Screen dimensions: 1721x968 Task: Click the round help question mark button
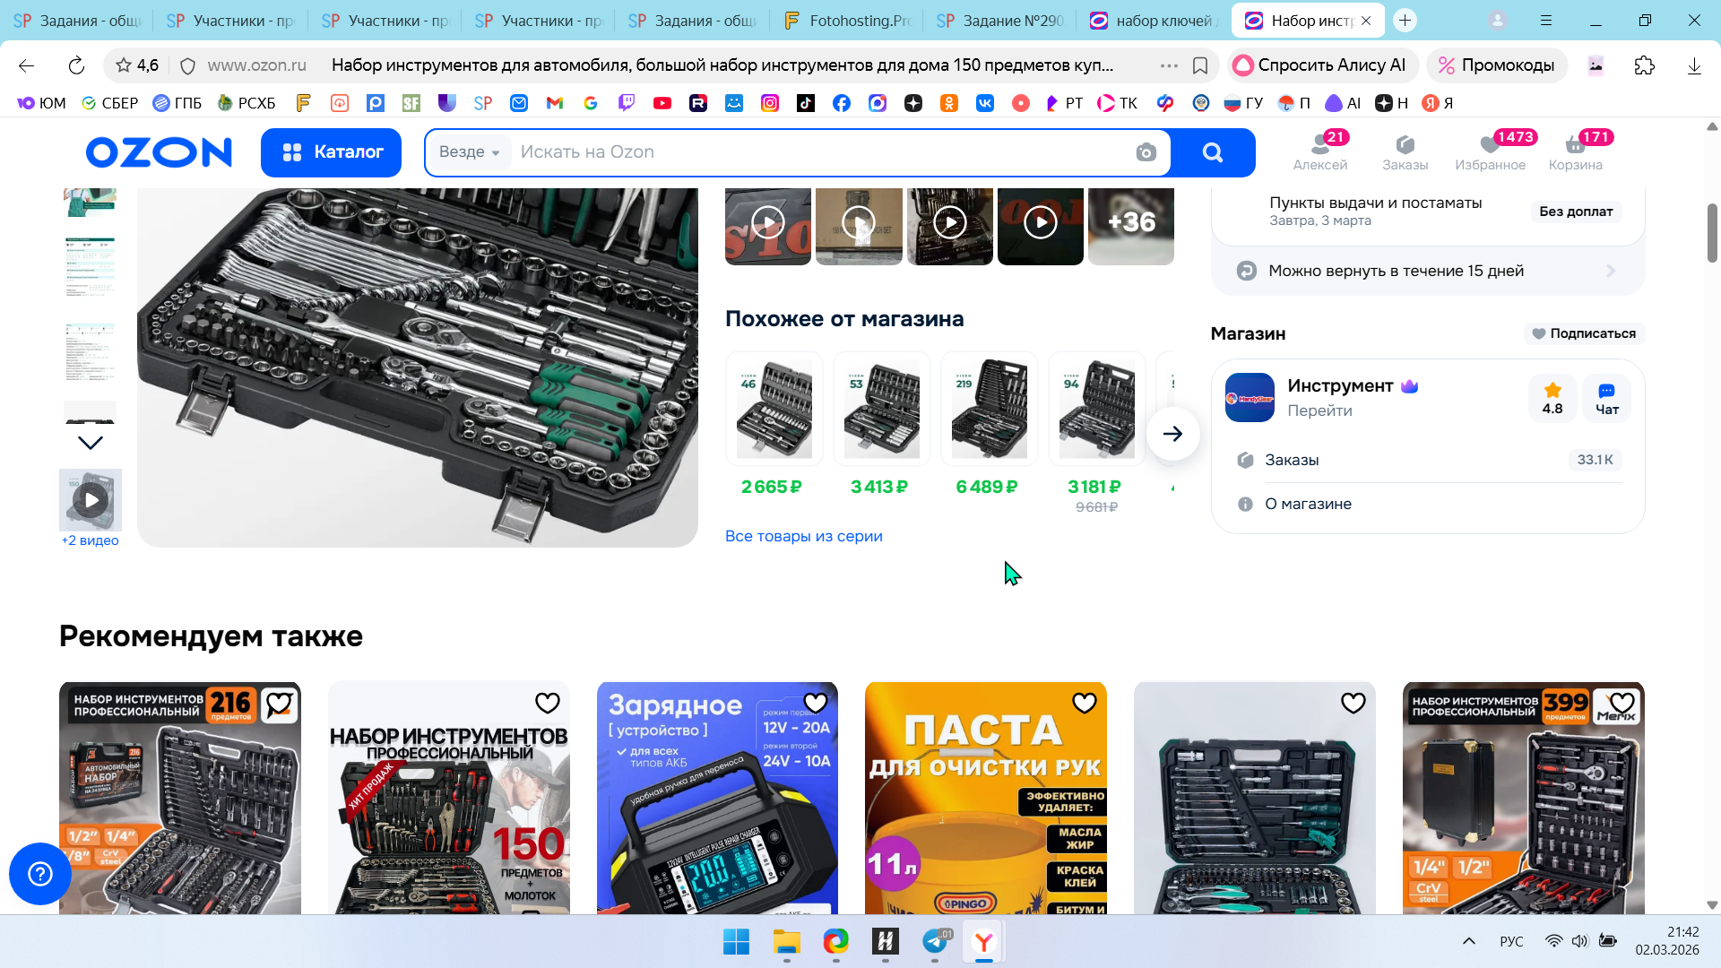[40, 873]
